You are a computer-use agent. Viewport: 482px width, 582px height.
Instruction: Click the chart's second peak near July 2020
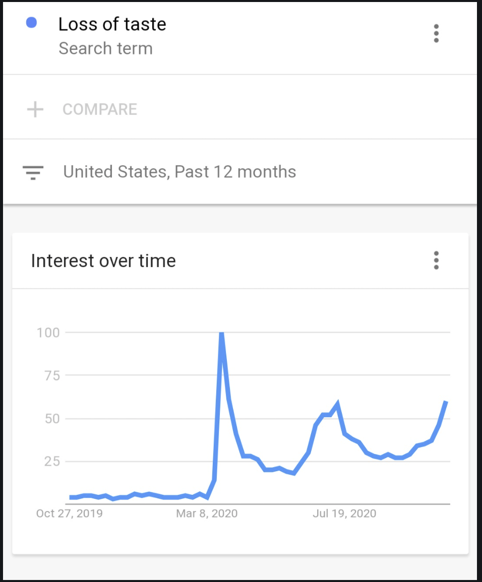pyautogui.click(x=337, y=404)
